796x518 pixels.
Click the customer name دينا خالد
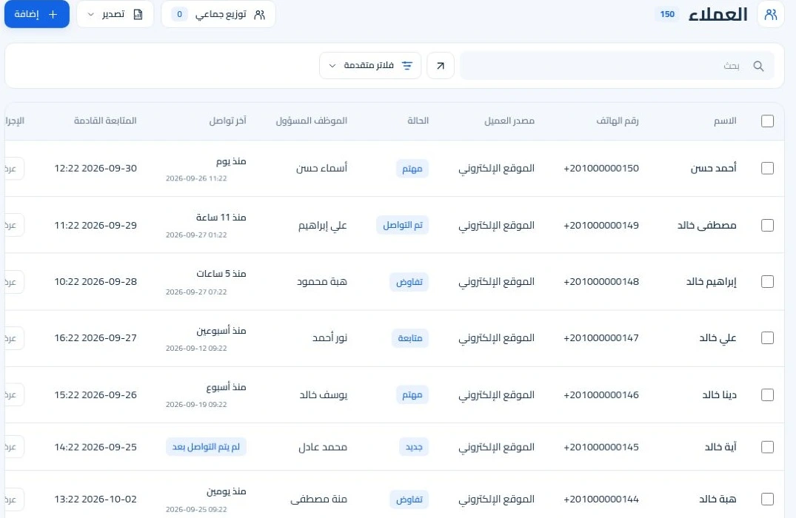pos(719,394)
